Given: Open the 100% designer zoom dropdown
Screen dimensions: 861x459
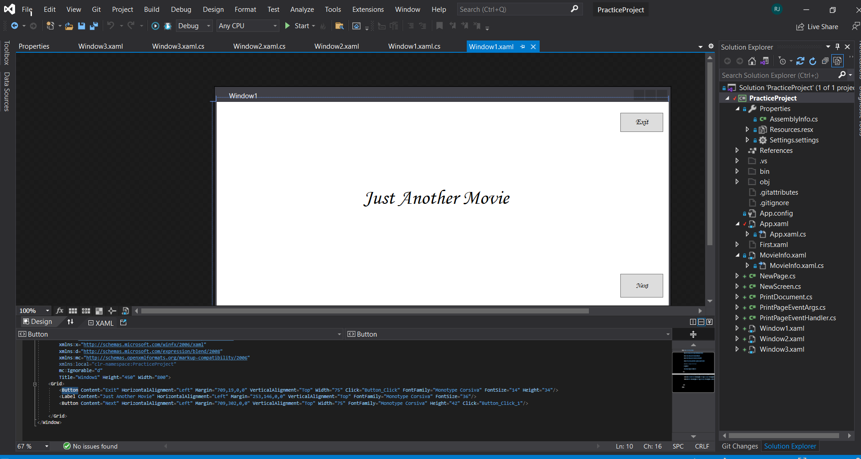Looking at the screenshot, I should (34, 311).
